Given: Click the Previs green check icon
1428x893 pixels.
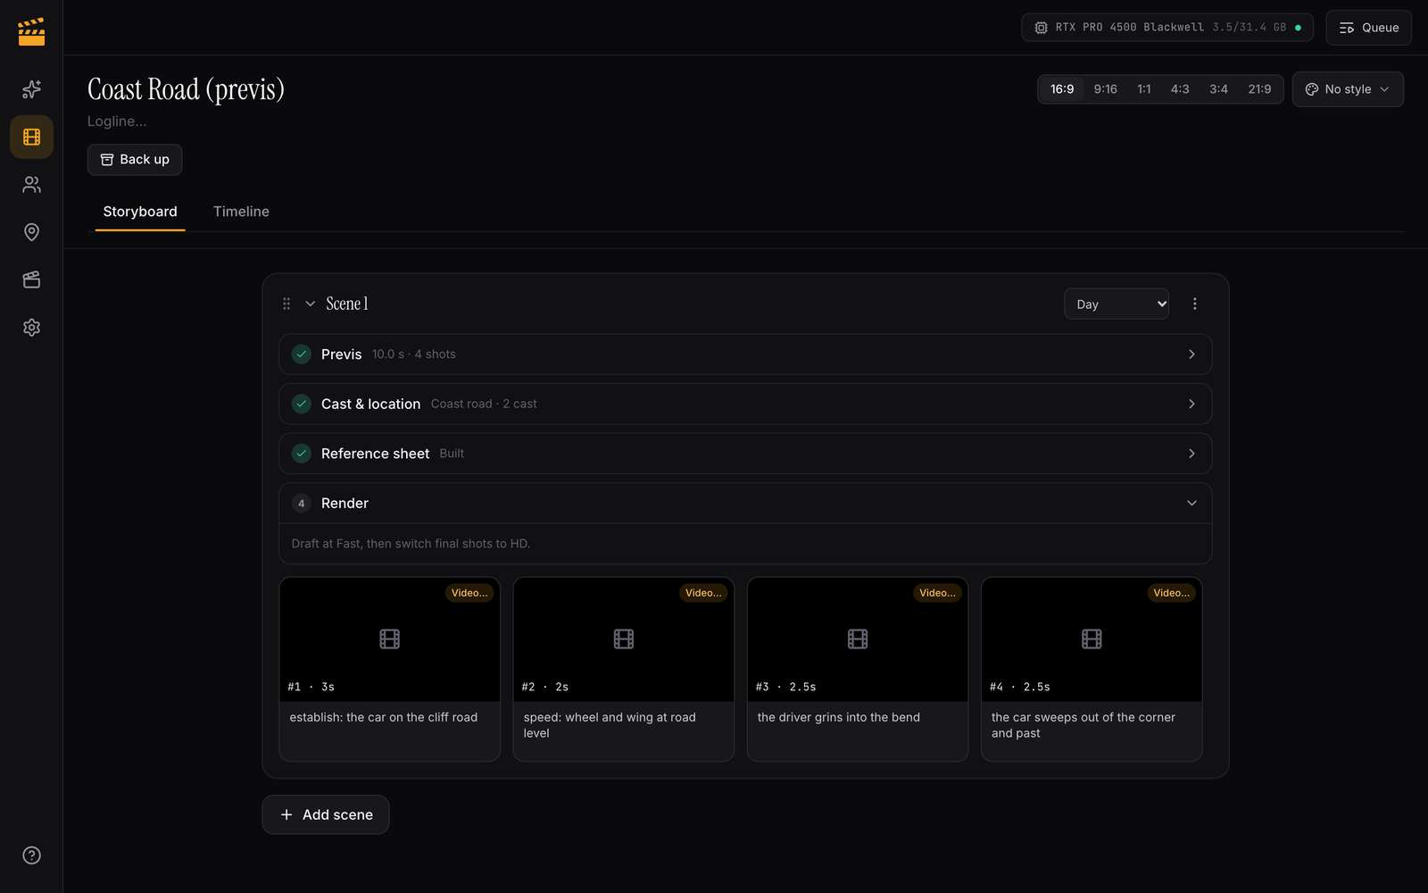Looking at the screenshot, I should [302, 355].
